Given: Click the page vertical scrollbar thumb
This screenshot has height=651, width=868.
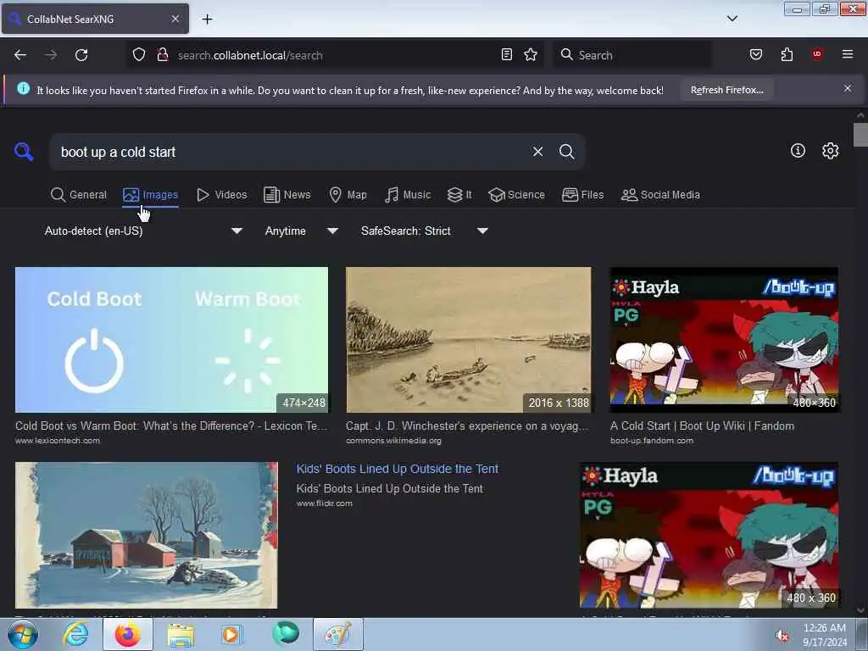Looking at the screenshot, I should [x=860, y=135].
